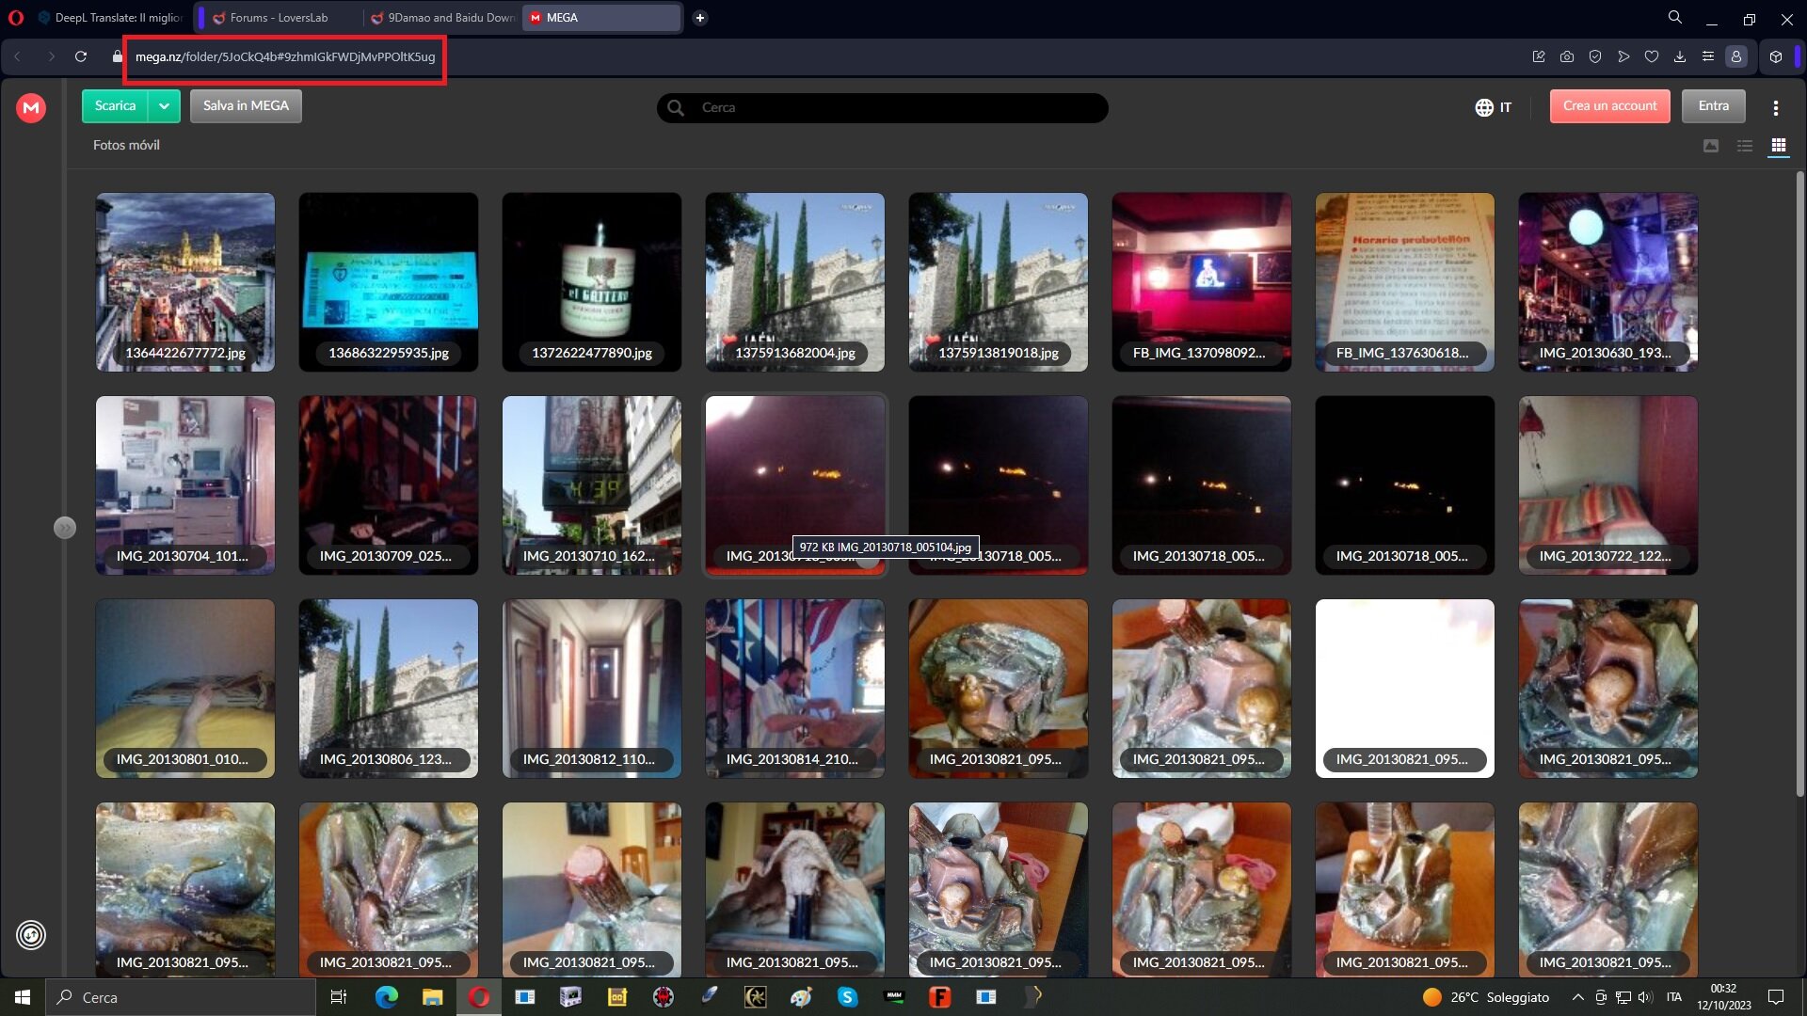Open thumbnail IMG_20130722_122...
This screenshot has width=1807, height=1016.
(1608, 485)
